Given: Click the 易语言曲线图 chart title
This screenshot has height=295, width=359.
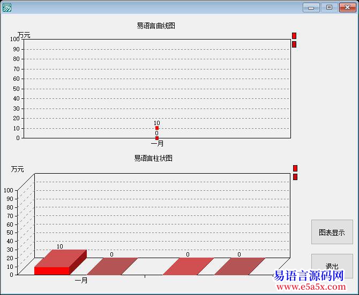Looking at the screenshot, I should click(156, 26).
